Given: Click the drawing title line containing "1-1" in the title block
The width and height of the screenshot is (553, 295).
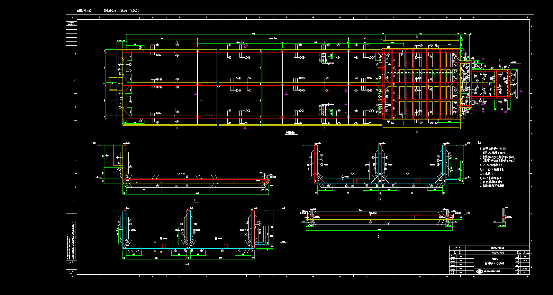Looking at the screenshot, I should click(x=495, y=263).
